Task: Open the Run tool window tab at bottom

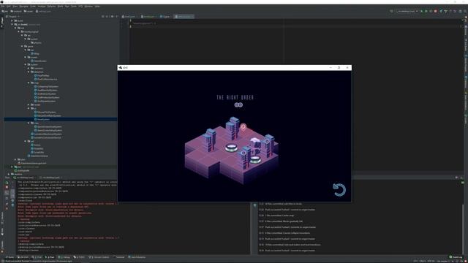Action: 50,257
